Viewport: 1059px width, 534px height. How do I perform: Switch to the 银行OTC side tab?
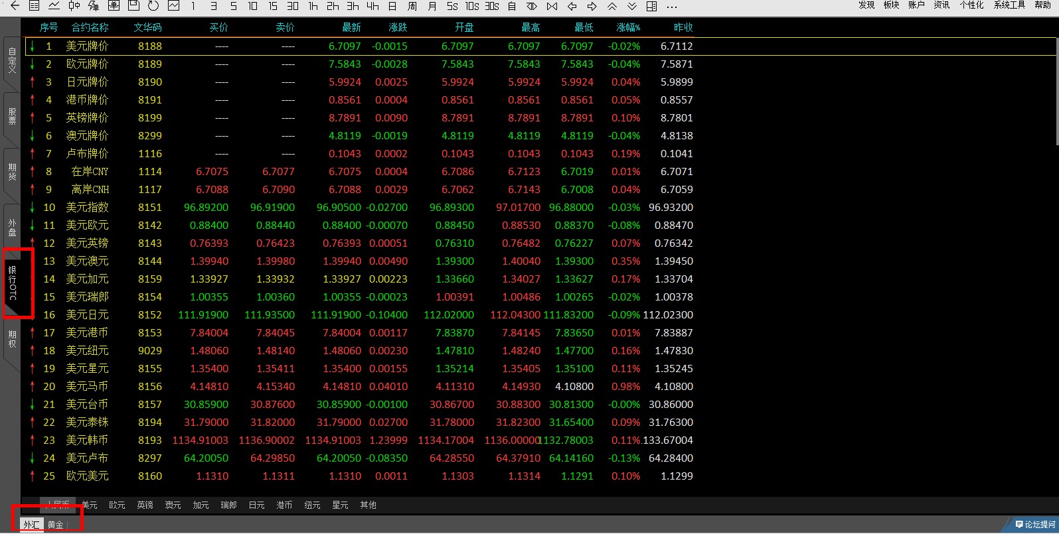12,283
